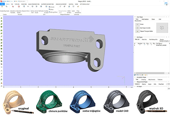Open the Attachments tab in Annotation Pages
Image resolution: width=170 pixels, height=116 pixels.
(x=152, y=80)
